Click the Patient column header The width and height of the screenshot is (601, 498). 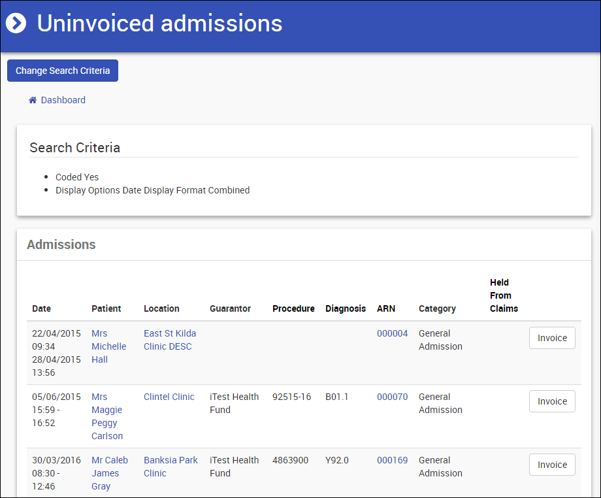[x=106, y=308]
